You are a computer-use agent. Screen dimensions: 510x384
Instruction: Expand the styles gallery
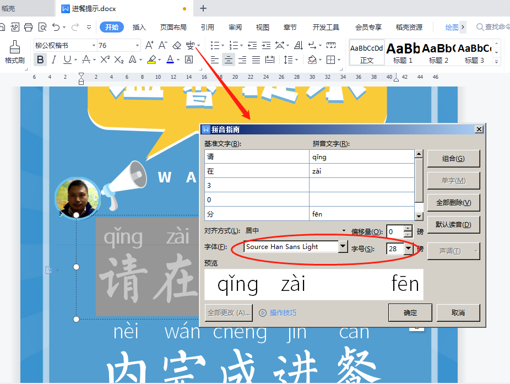coord(497,61)
